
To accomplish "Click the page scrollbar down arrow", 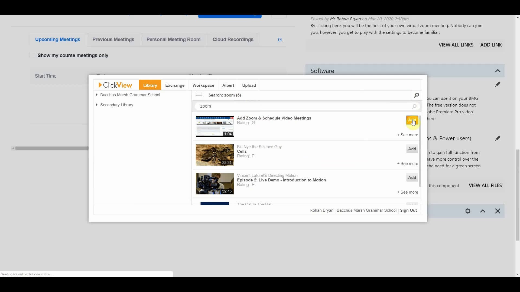I will point(518,274).
